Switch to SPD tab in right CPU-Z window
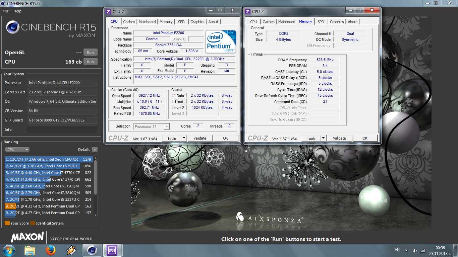This screenshot has height=257, width=458. (321, 22)
